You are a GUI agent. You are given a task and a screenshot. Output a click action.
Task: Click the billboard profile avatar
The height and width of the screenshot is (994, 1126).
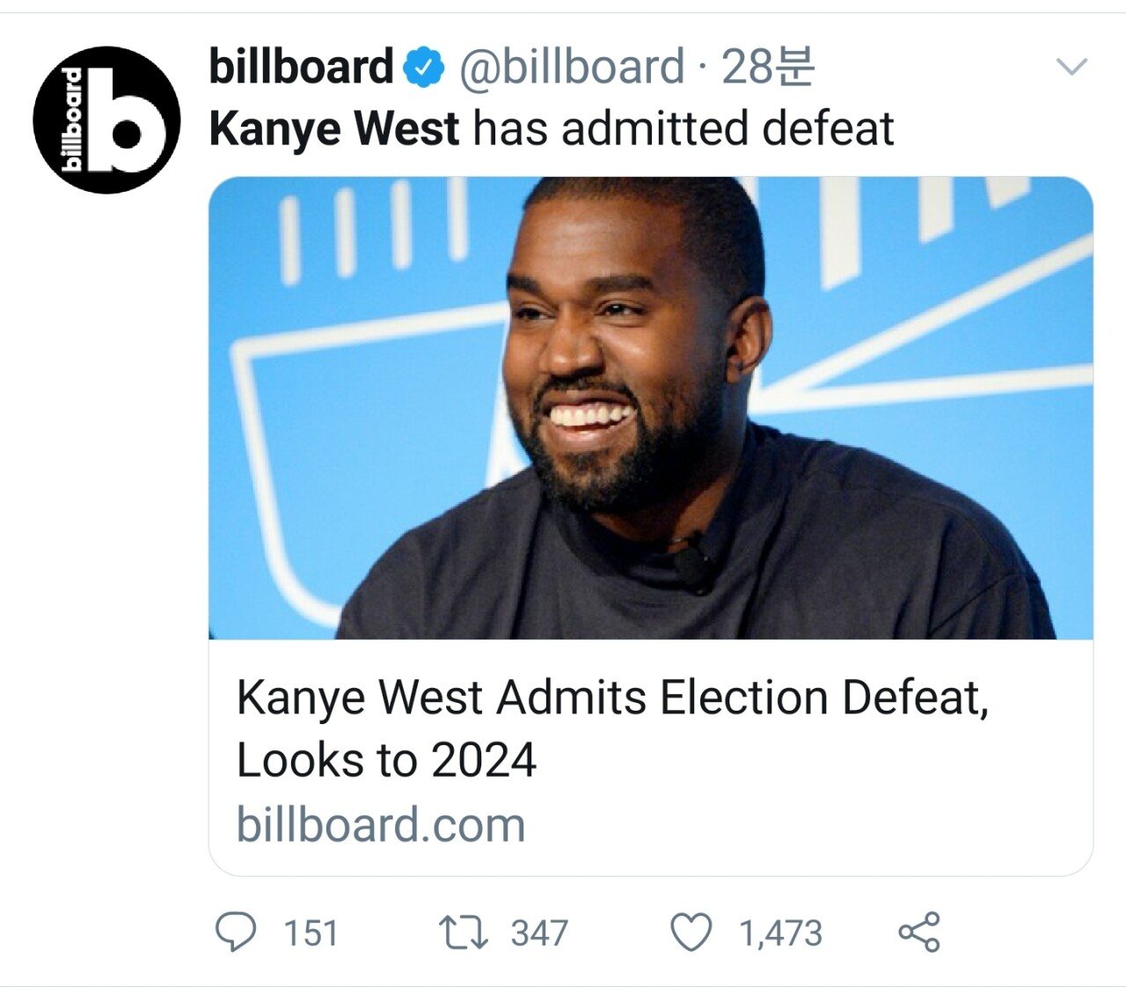pyautogui.click(x=106, y=120)
